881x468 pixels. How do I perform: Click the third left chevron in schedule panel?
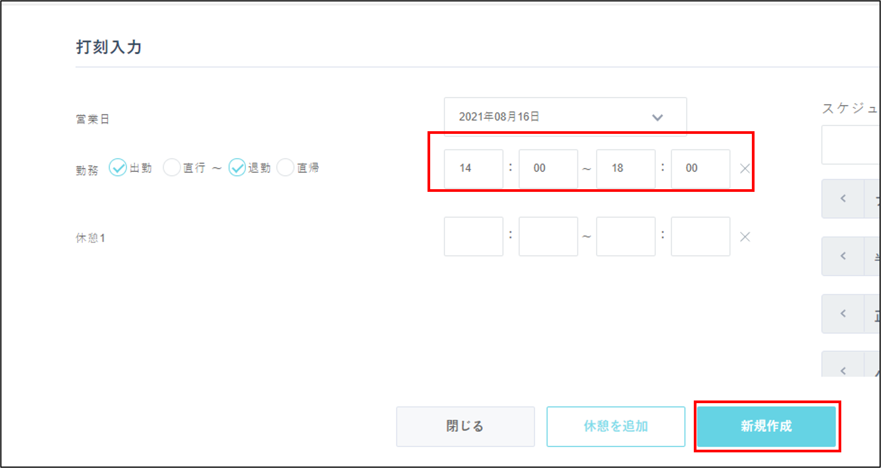click(x=843, y=314)
